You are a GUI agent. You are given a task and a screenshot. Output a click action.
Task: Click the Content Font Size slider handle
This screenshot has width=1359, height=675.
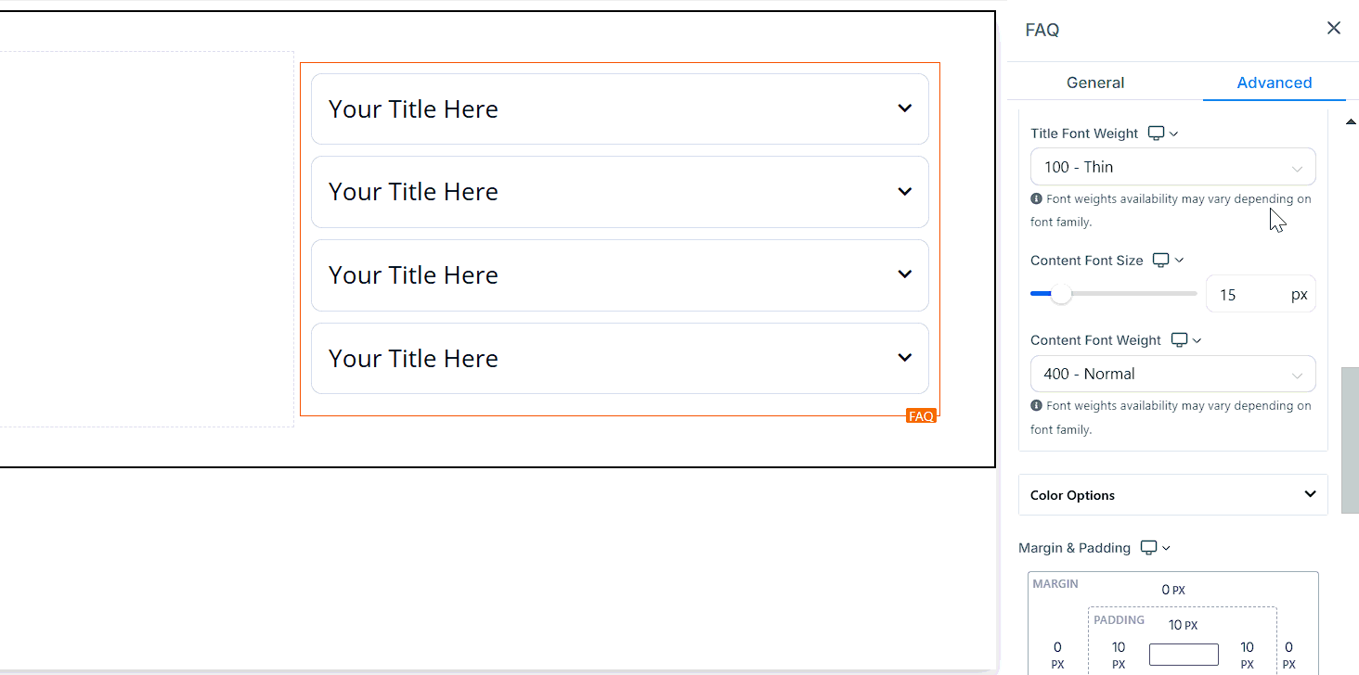1060,294
